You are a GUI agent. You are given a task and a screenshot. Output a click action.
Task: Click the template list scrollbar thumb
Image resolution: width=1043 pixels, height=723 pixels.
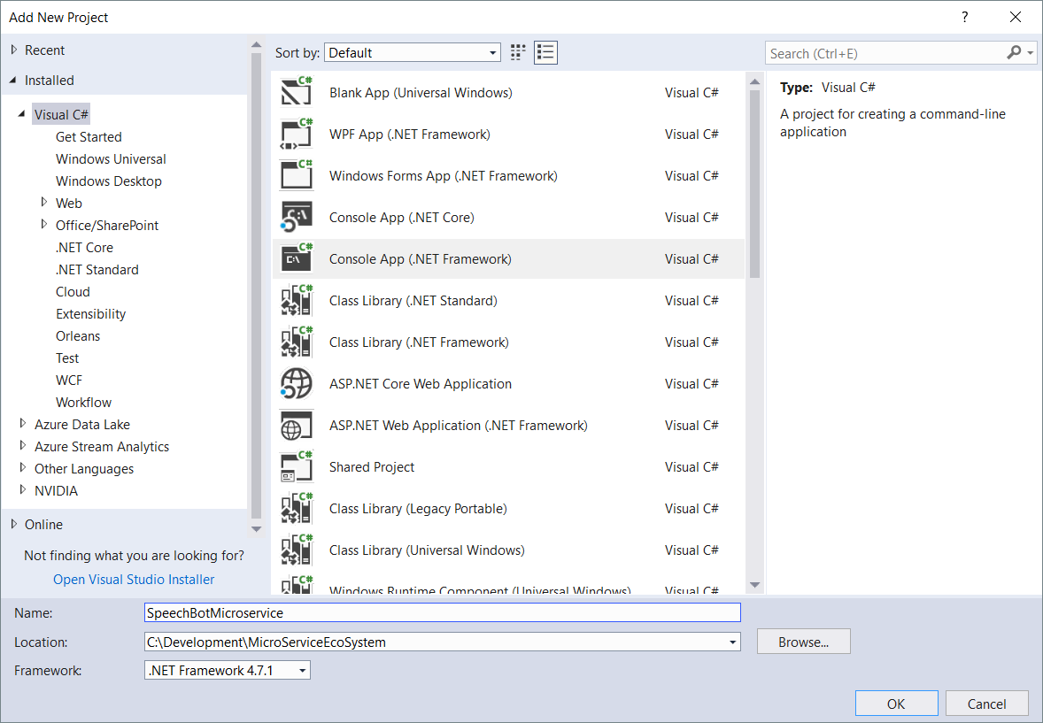(754, 183)
